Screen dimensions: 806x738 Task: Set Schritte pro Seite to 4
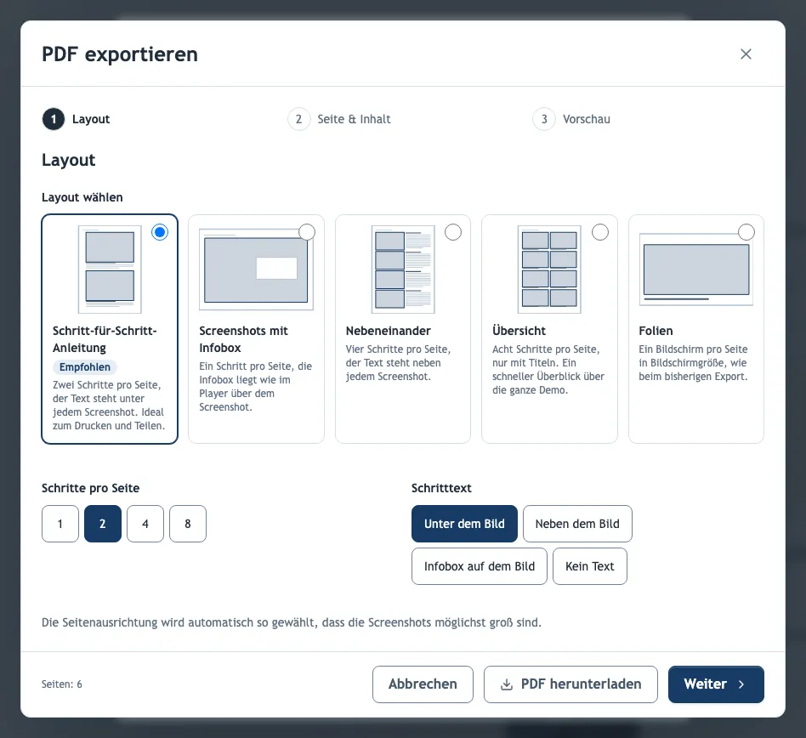point(145,524)
